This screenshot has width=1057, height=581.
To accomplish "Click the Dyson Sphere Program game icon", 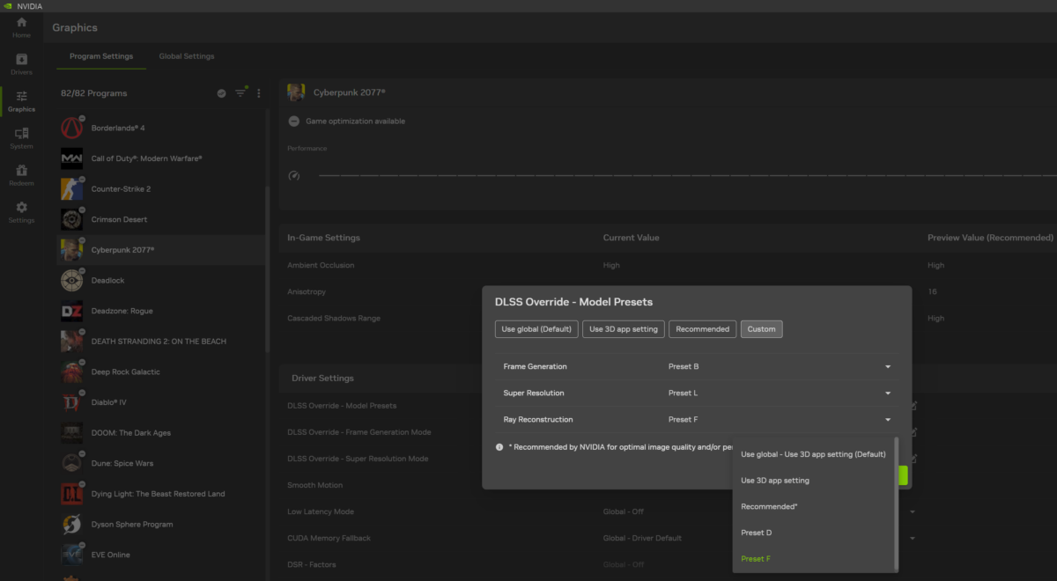I will (72, 524).
